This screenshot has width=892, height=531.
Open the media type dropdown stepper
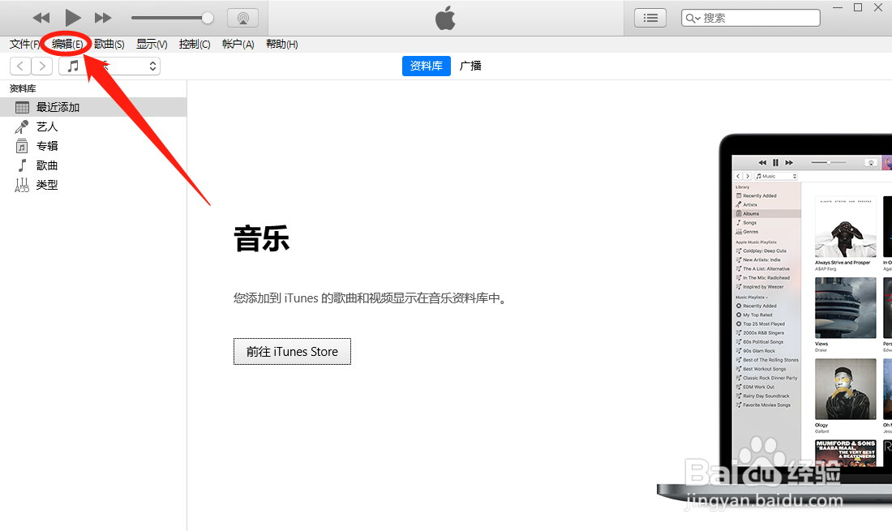click(x=152, y=66)
